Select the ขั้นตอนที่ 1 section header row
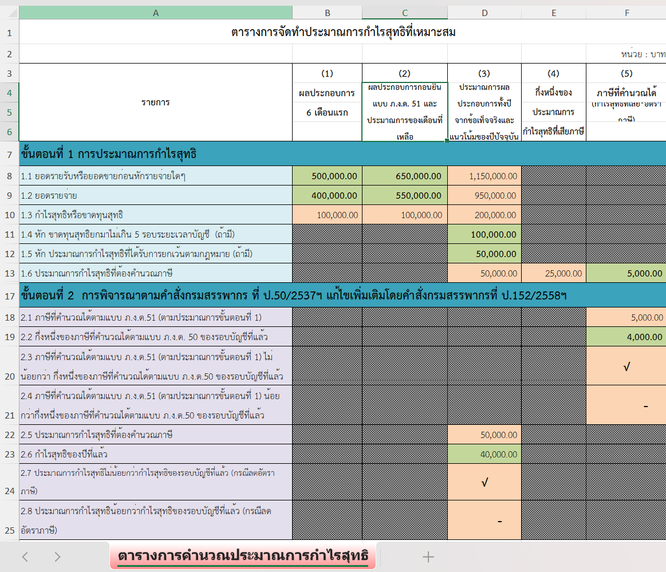666x572 pixels. [155, 153]
